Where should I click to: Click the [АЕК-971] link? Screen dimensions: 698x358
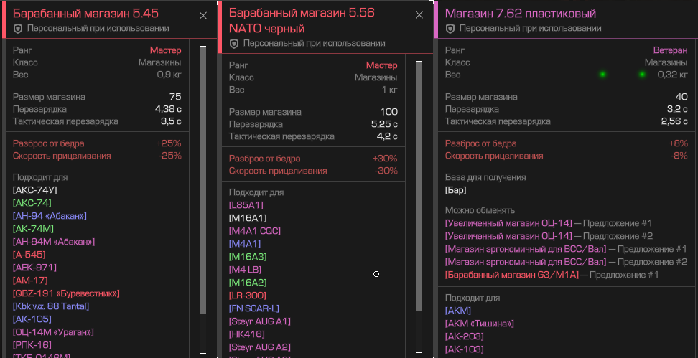34,268
